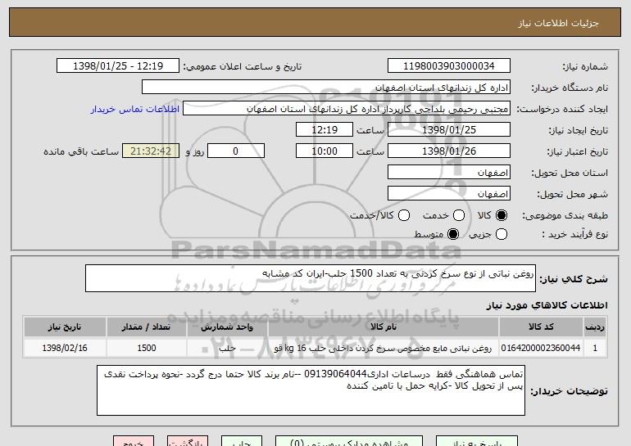Click the ساعت باقی مانده label
The width and height of the screenshot is (631, 446).
coord(81,151)
